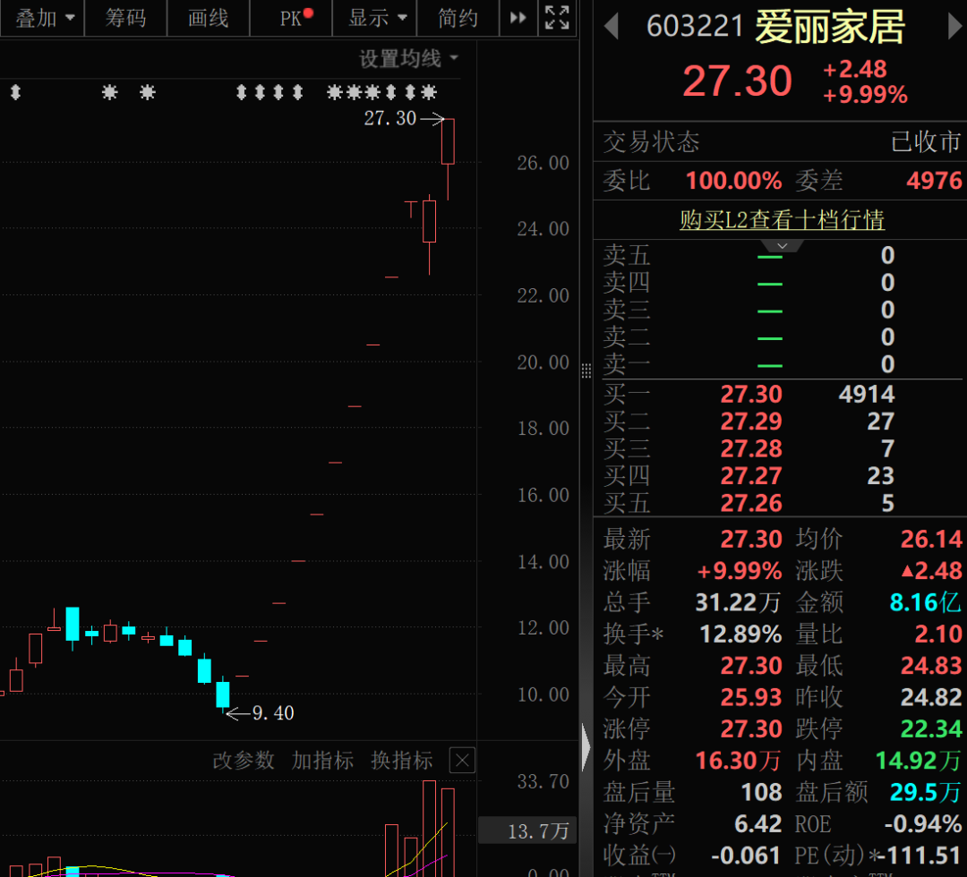Click the 13.7万 volume axis label

528,831
